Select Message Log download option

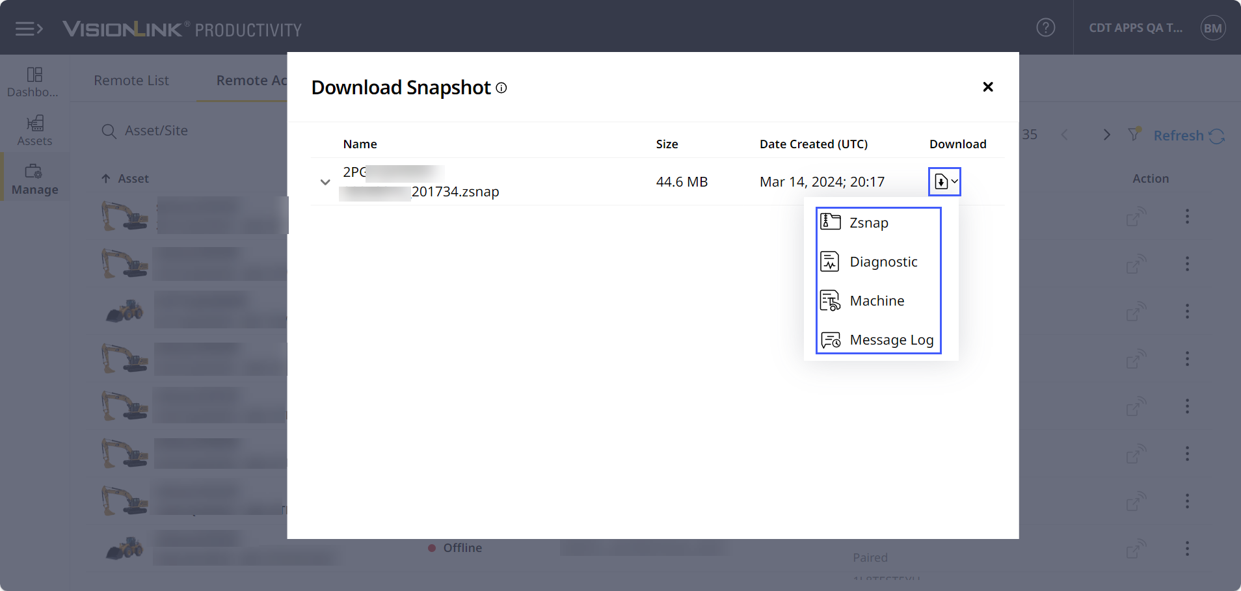[890, 340]
